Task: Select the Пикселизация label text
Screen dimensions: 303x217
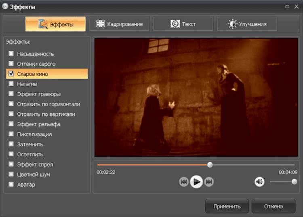Action: 34,134
